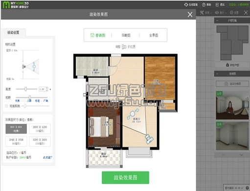
Task: Switch to the bird's-eye view tab
Action: click(x=126, y=35)
